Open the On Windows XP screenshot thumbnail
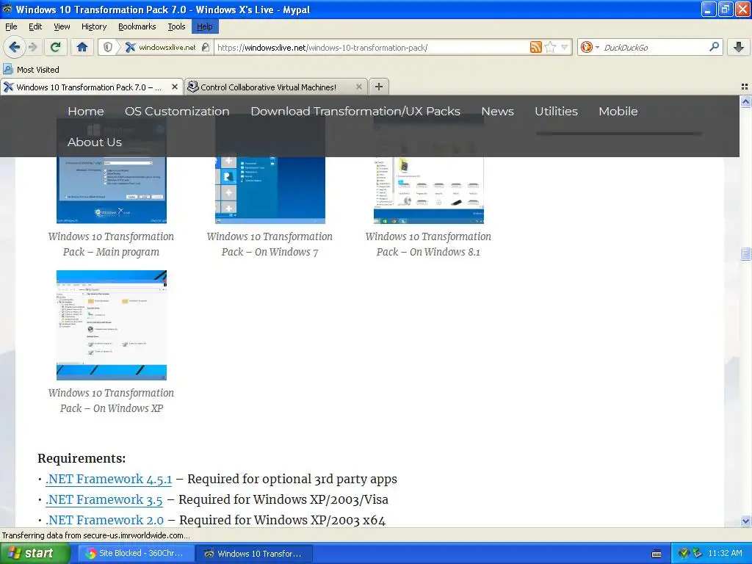 click(112, 325)
